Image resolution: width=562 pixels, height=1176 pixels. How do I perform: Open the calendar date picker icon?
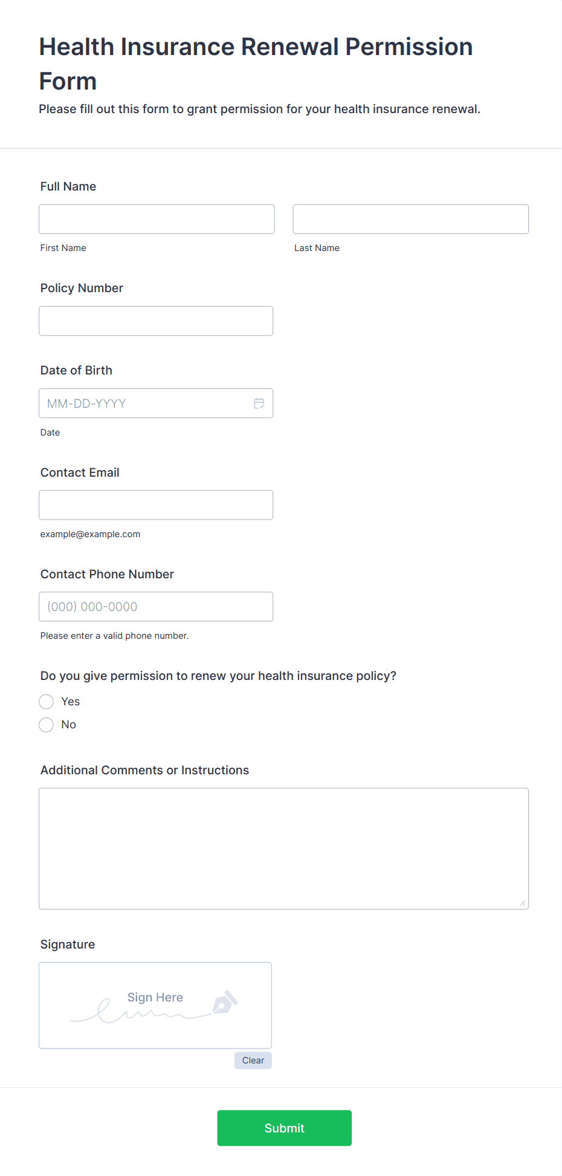click(259, 403)
